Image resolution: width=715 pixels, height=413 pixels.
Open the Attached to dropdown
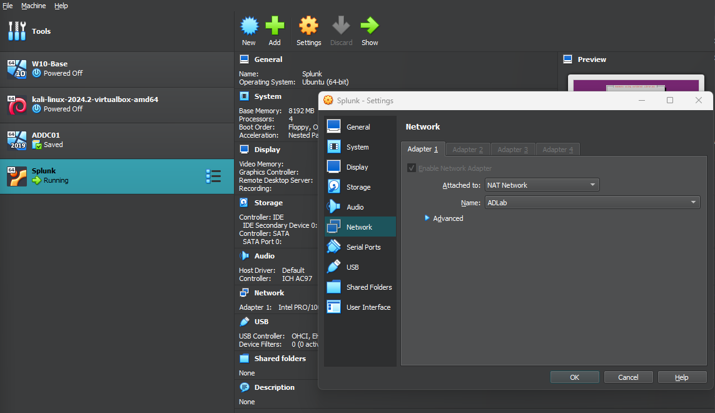[542, 185]
